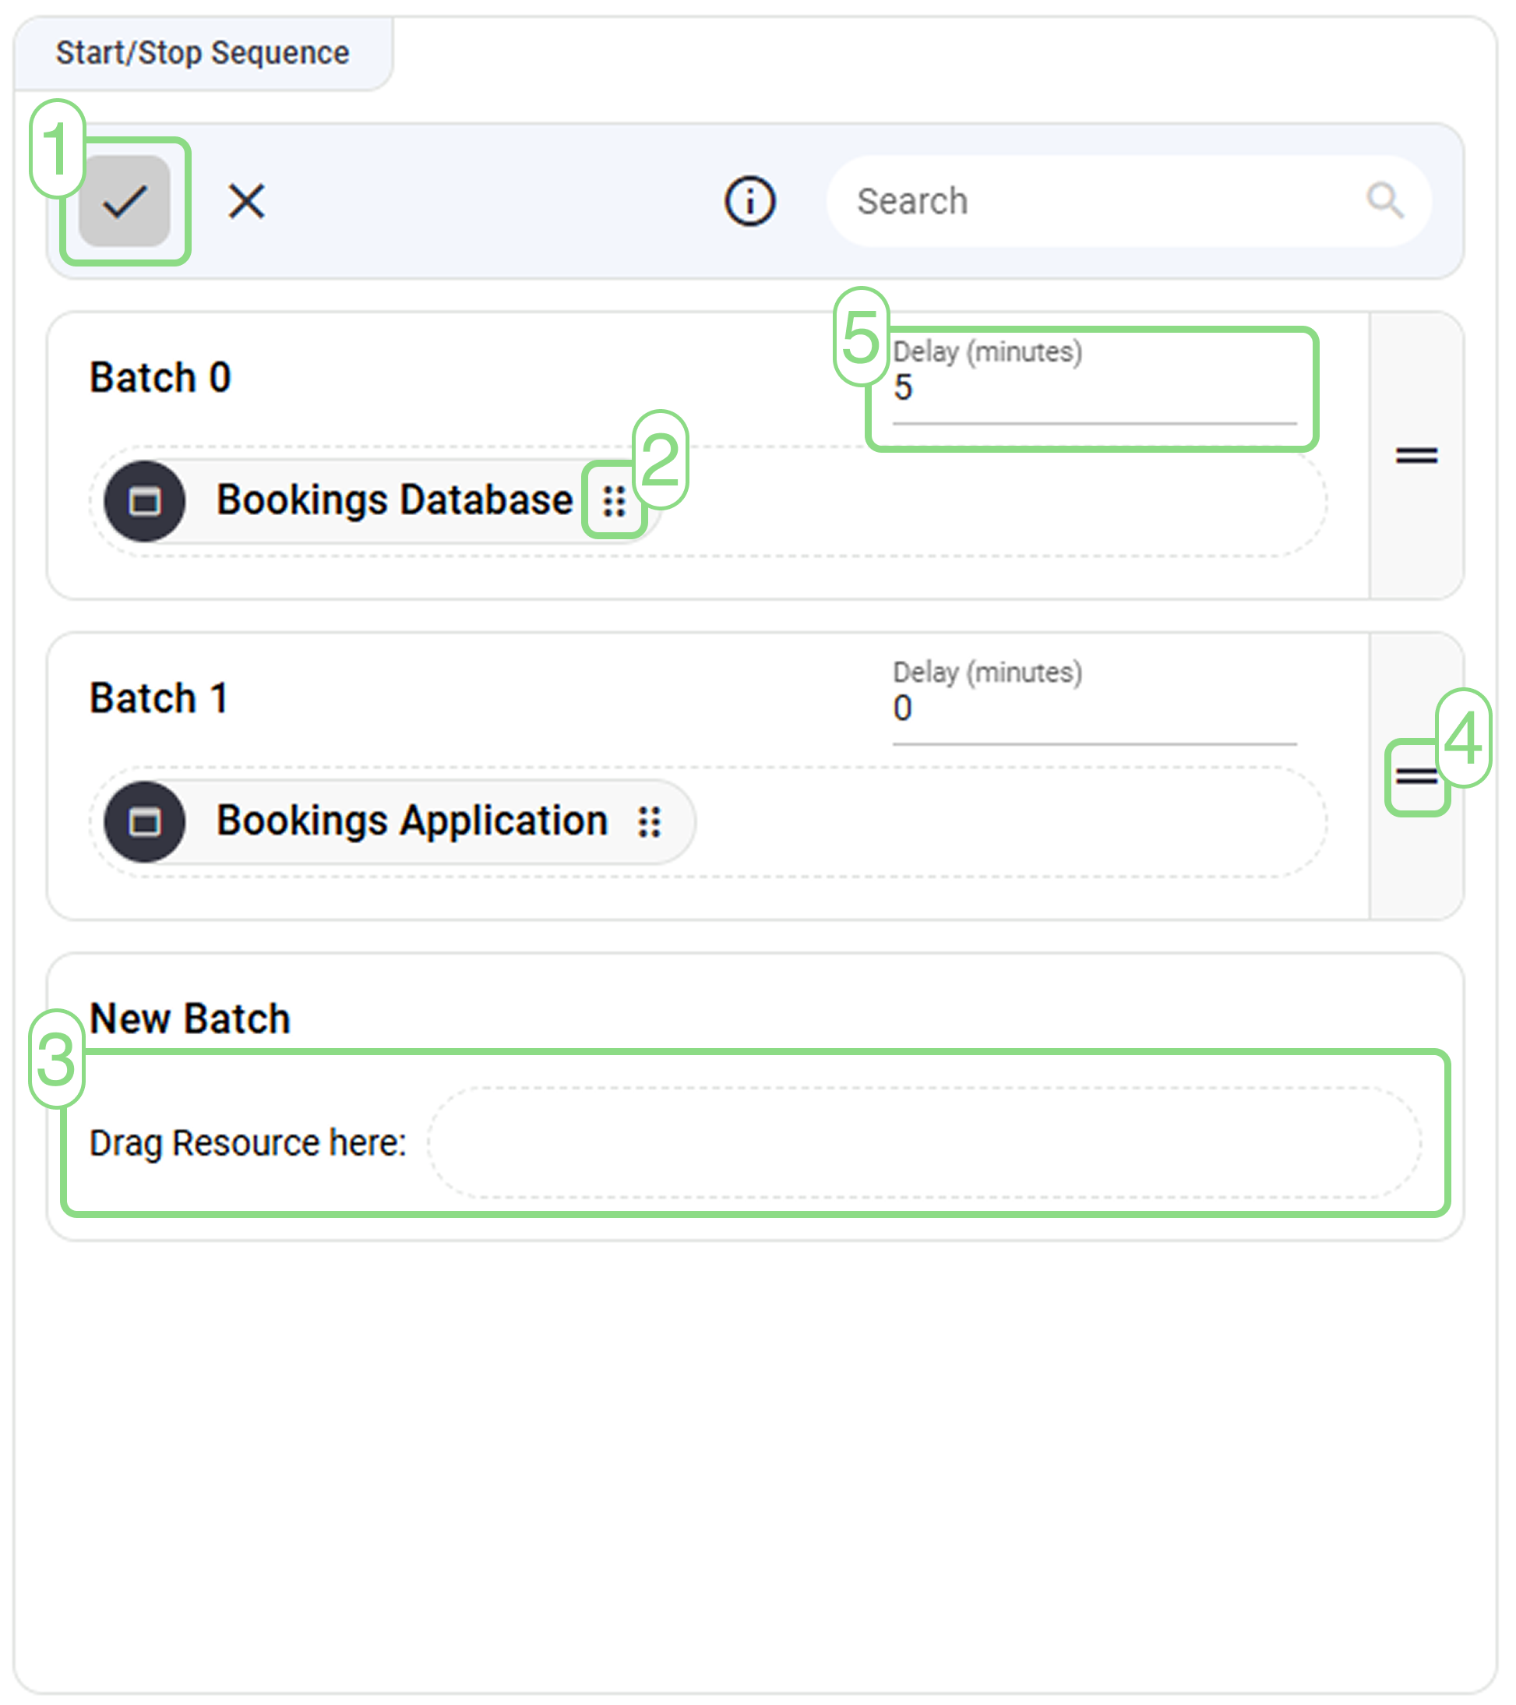Click the Batch 0 heading
This screenshot has width=1516, height=1705.
click(x=161, y=377)
